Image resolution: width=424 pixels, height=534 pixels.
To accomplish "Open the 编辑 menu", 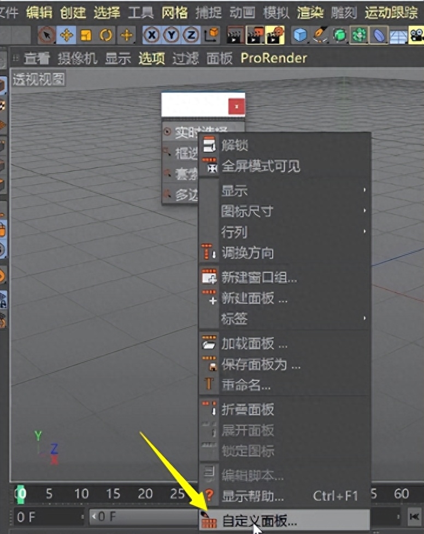I will point(39,13).
